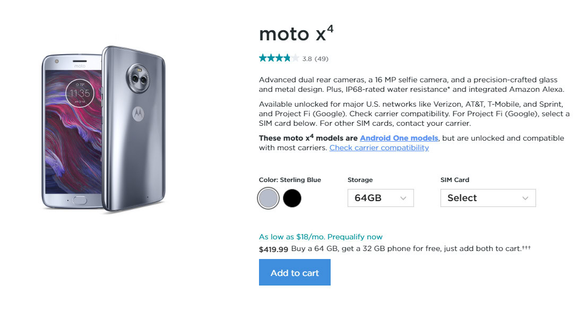Follow the Check carrier compatibility link
This screenshot has width=587, height=311.
tap(379, 148)
